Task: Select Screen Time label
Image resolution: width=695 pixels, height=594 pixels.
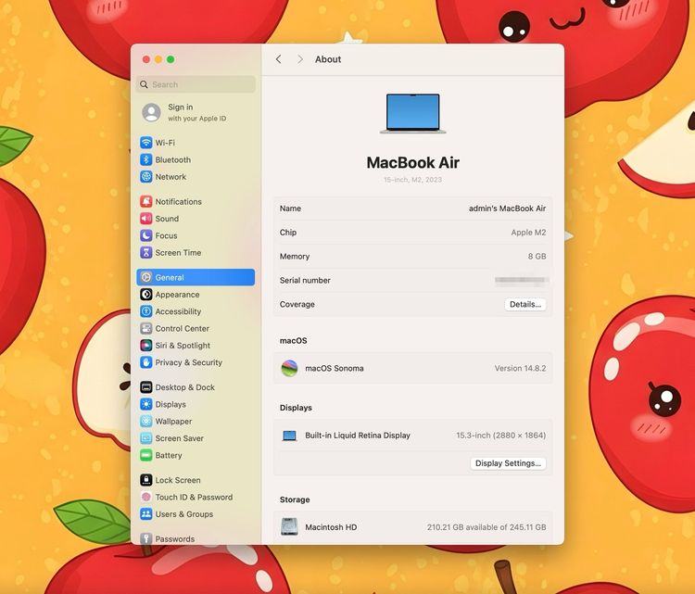Action: point(178,252)
